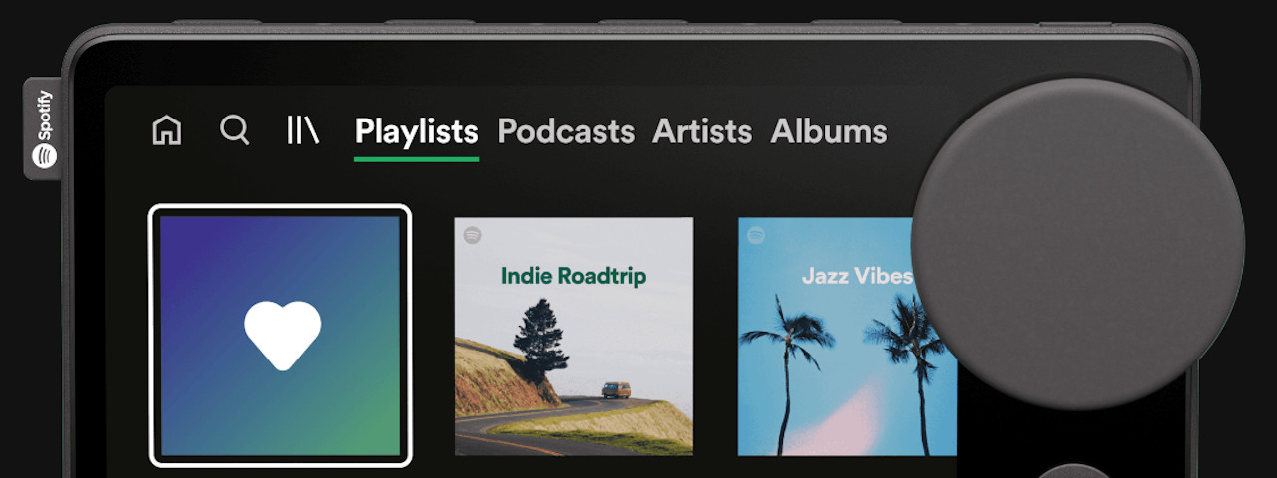This screenshot has width=1277, height=478.
Task: Switch to the Artists tab
Action: click(702, 131)
